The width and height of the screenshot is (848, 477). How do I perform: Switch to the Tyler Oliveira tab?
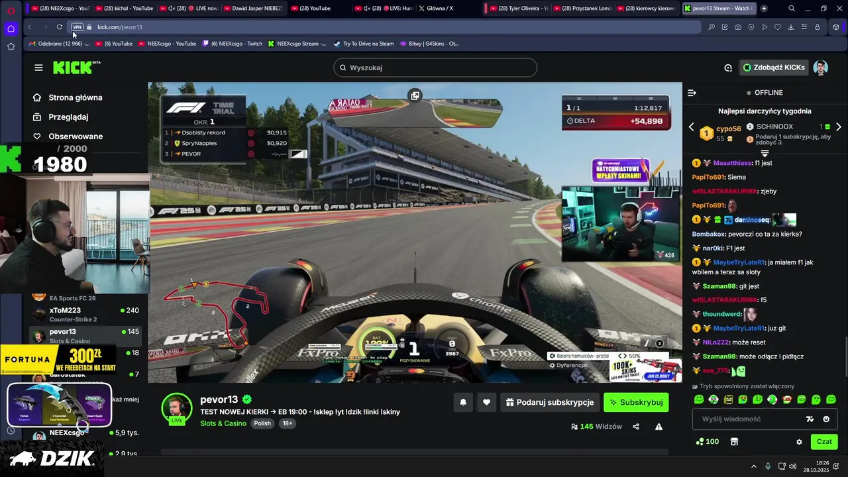pos(519,9)
